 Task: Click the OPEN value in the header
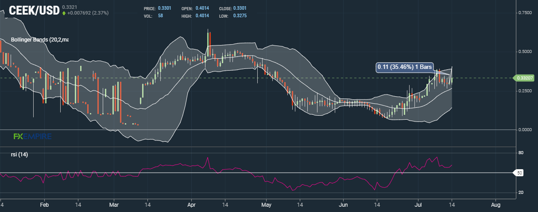coord(201,8)
